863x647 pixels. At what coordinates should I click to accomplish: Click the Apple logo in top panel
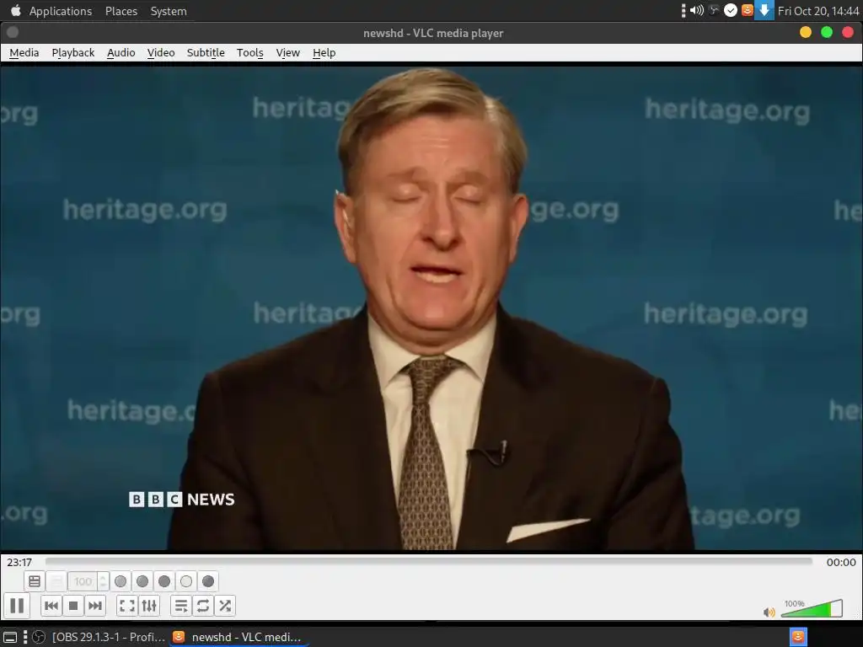pyautogui.click(x=15, y=10)
